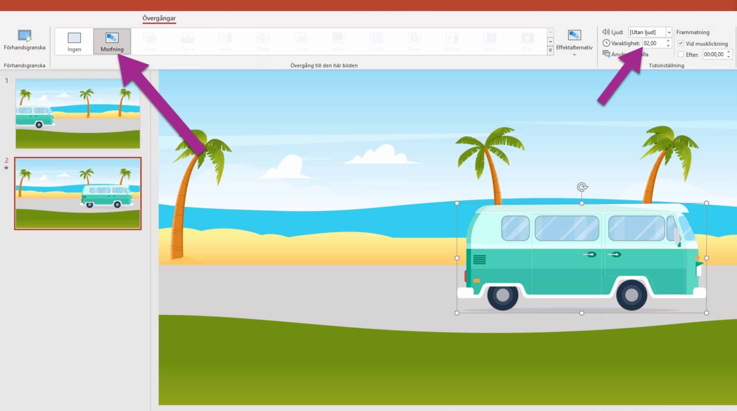Click the Använd för alla icon
The image size is (737, 411).
pos(606,54)
